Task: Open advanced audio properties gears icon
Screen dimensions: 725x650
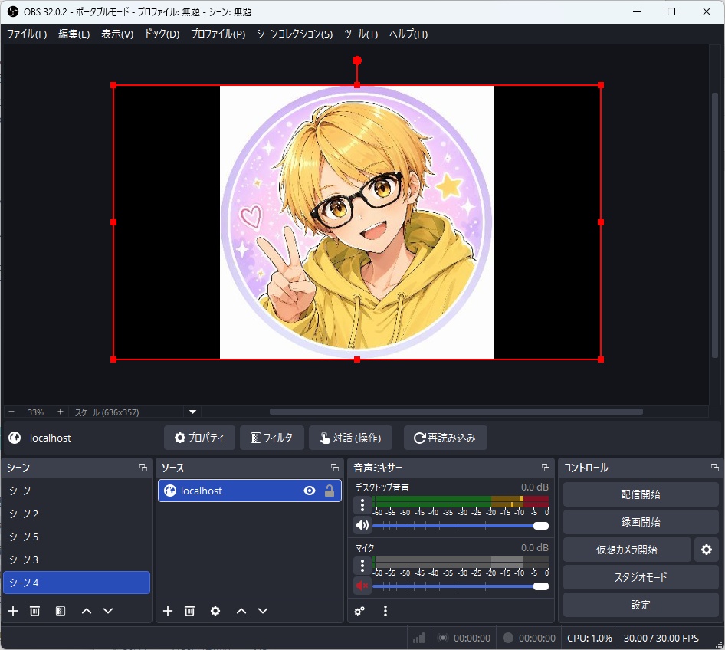Action: tap(359, 611)
